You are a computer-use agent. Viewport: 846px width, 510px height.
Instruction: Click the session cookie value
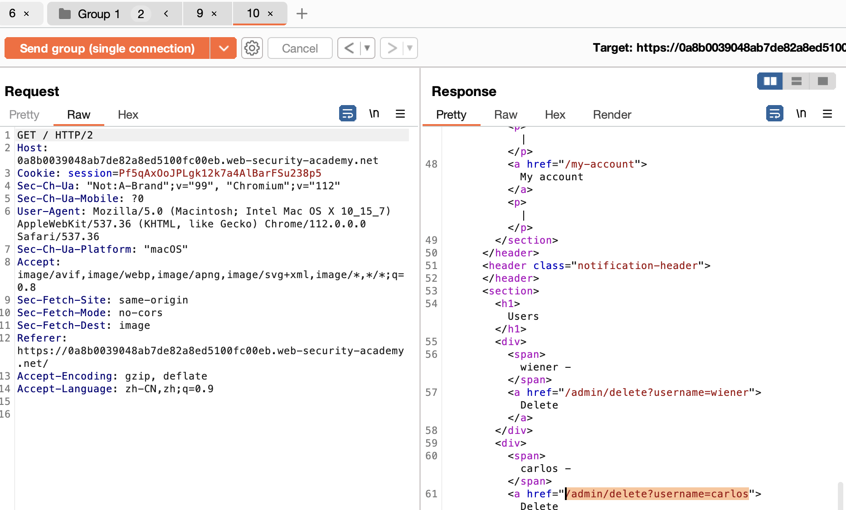[220, 173]
